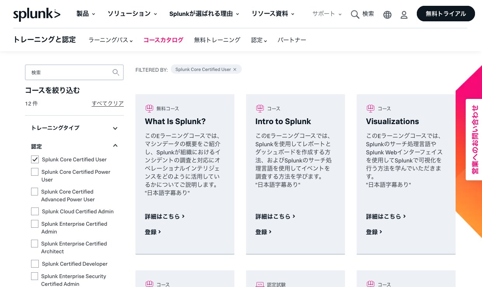
Task: Check Splunk Certified Developer
Action: coord(35,264)
